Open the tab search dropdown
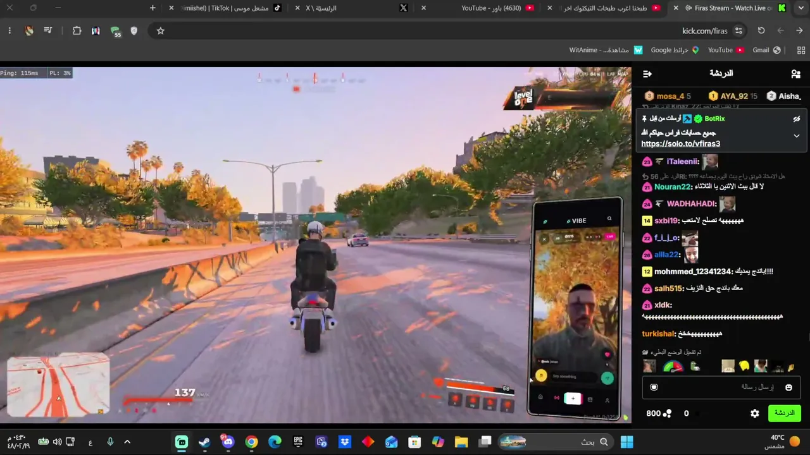The image size is (810, 455). click(x=800, y=8)
